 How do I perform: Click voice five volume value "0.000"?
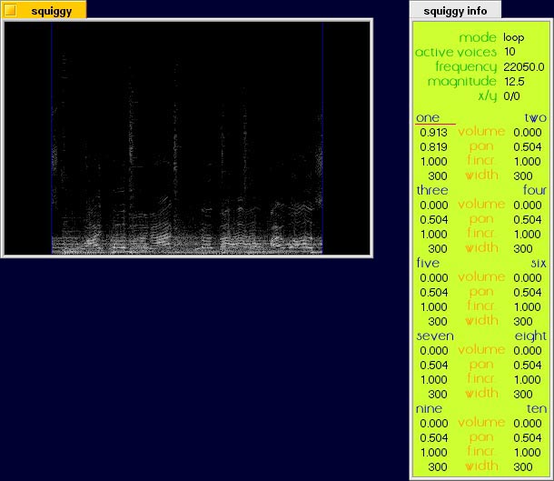(433, 278)
